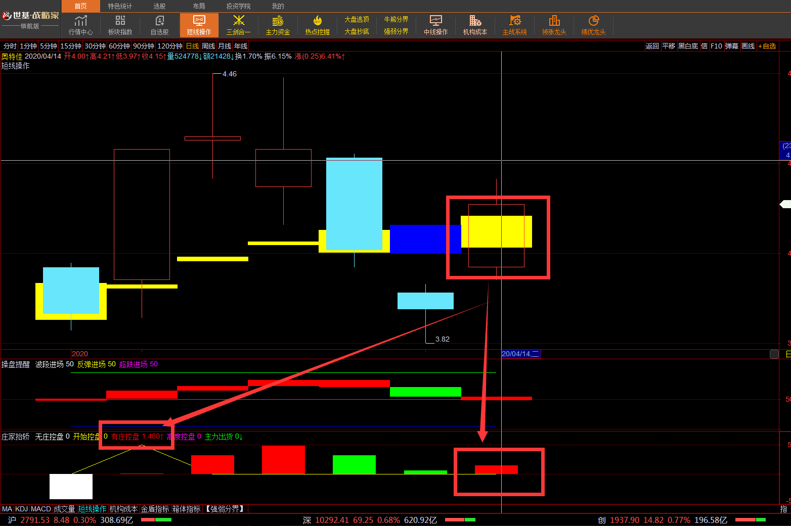Click 平移 pan button
The width and height of the screenshot is (791, 526).
coord(669,46)
